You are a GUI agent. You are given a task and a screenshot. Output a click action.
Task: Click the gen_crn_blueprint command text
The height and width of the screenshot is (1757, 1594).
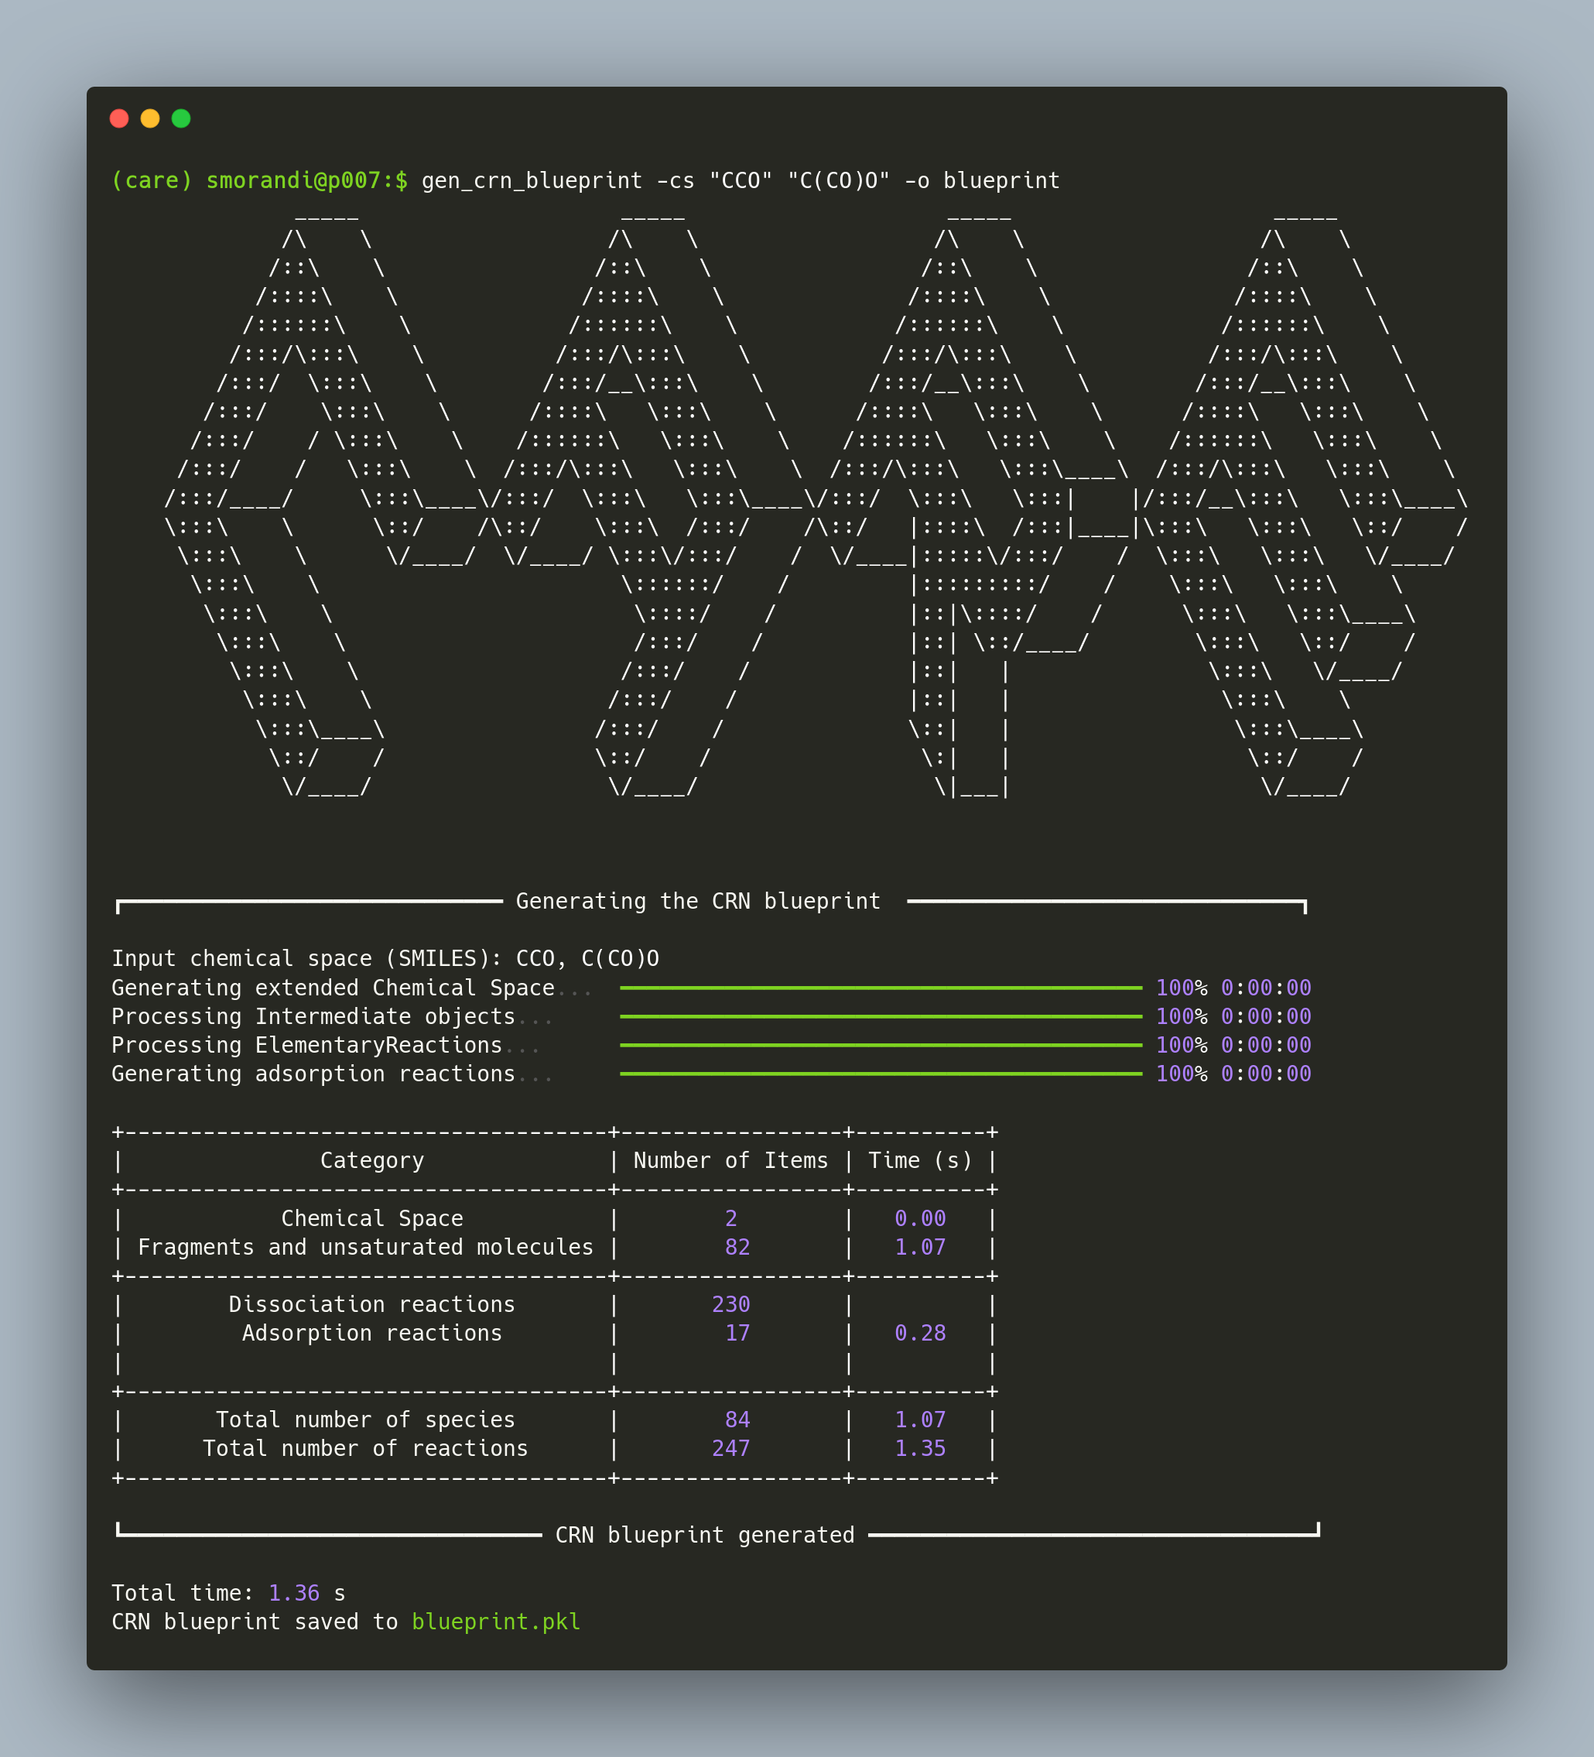[x=532, y=180]
